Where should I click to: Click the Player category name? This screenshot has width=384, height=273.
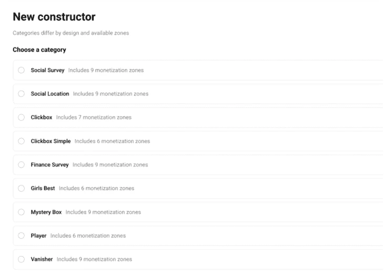pos(38,236)
